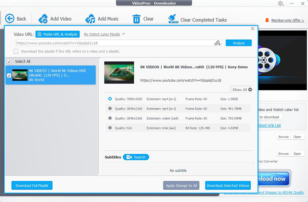Viewport: 308px width, 202px height.
Task: Close the video URL dialog
Action: (253, 29)
